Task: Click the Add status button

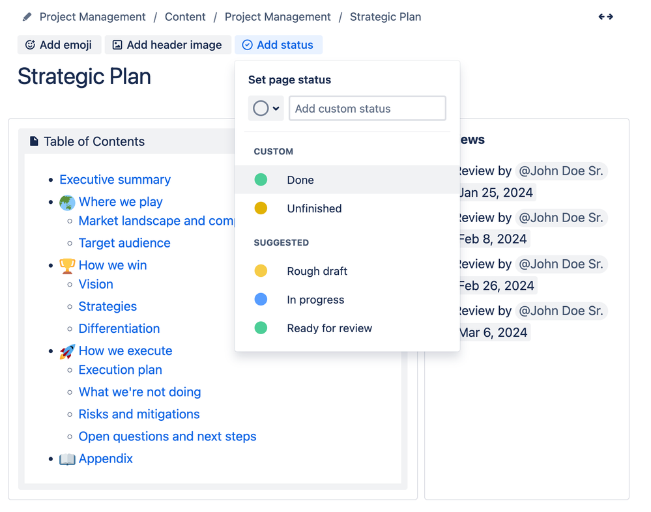Action: [278, 45]
